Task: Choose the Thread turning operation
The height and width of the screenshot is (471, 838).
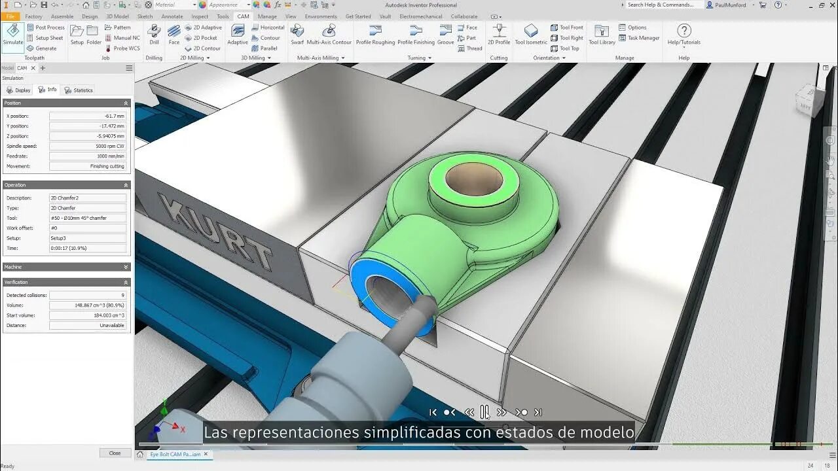Action: [x=470, y=48]
